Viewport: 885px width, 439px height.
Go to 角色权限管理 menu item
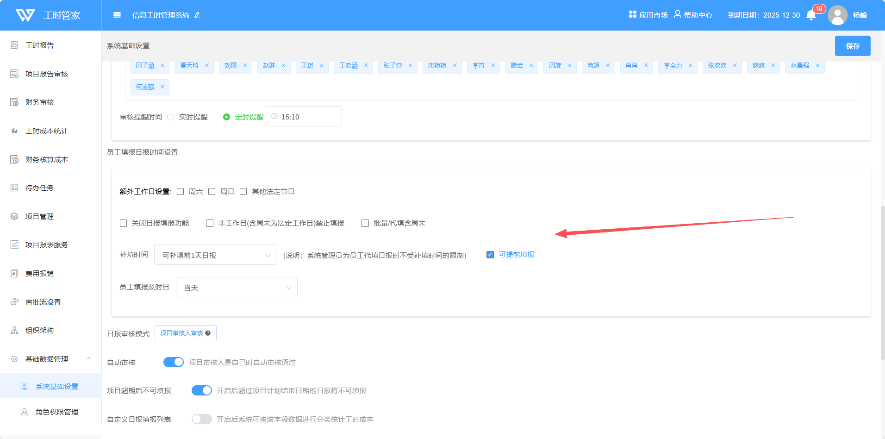point(56,412)
